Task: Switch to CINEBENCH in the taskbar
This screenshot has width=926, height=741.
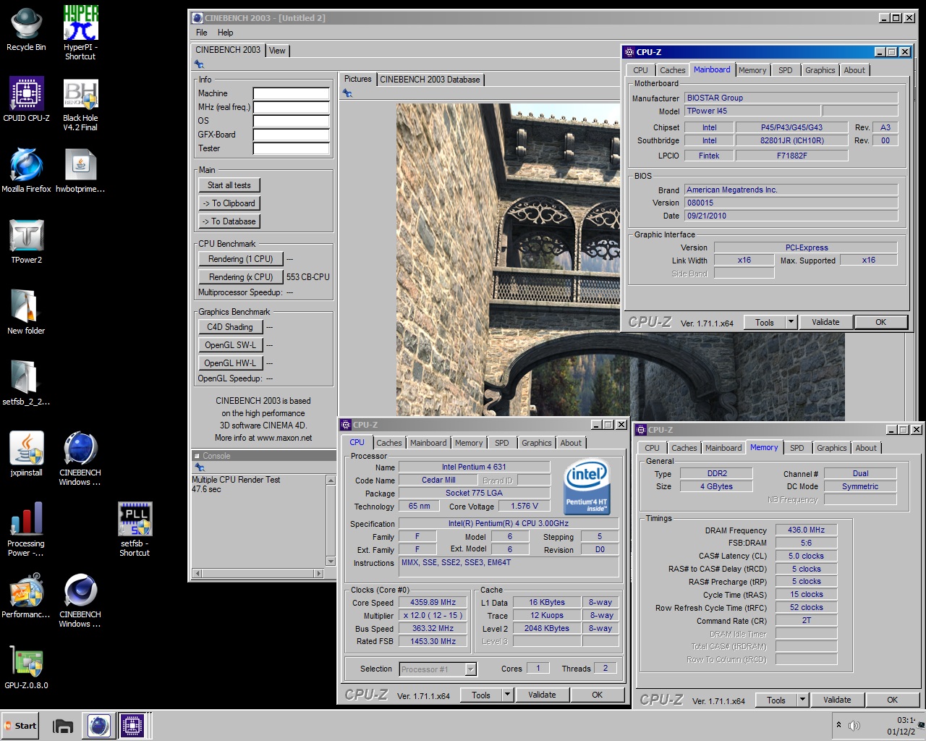Action: tap(99, 726)
